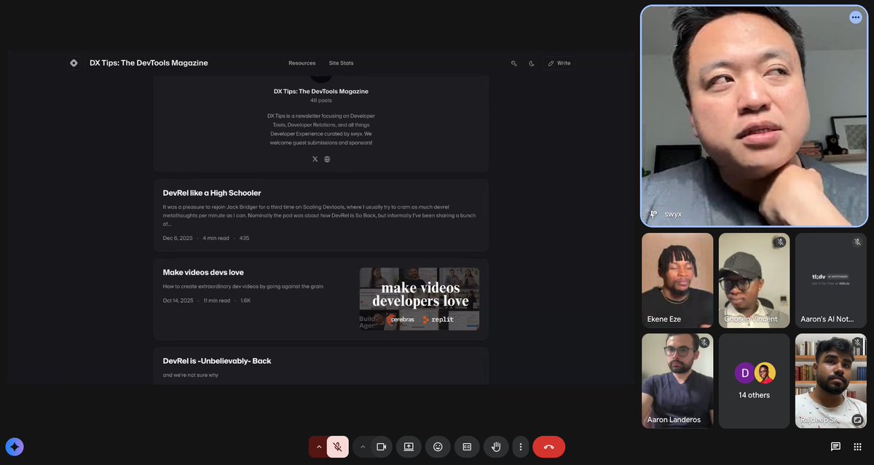Open the Site Stats nav item
The width and height of the screenshot is (874, 465).
(x=341, y=63)
